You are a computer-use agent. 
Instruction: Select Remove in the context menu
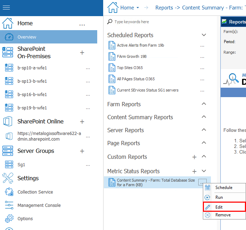click(x=223, y=215)
